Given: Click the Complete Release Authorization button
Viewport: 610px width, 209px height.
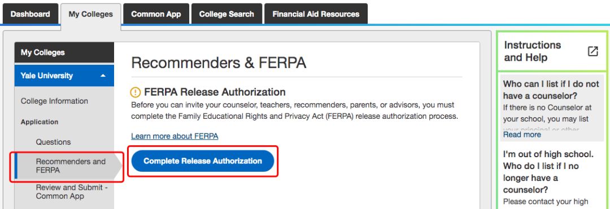Looking at the screenshot, I should pos(203,161).
